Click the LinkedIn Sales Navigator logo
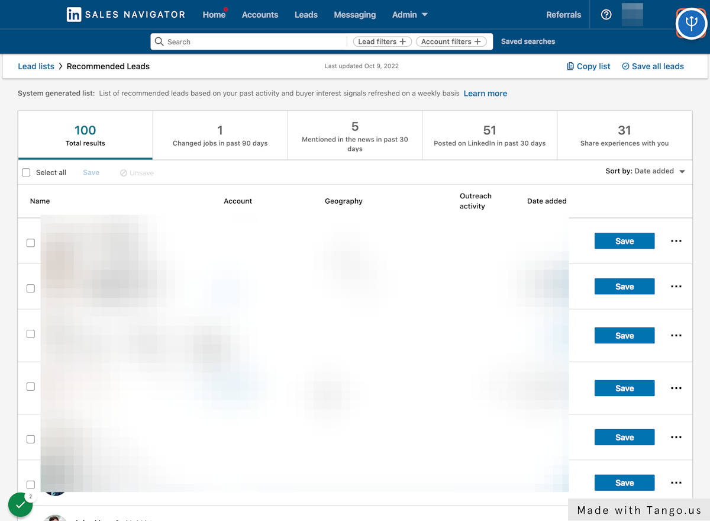Screen dimensions: 710x521 tap(126, 15)
